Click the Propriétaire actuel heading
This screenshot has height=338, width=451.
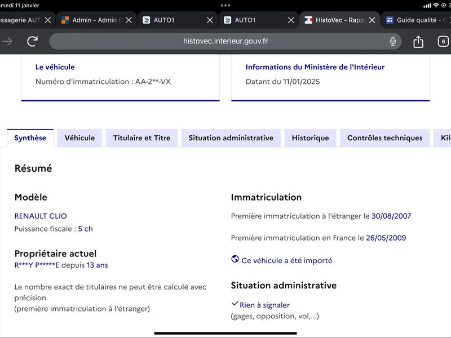coord(55,253)
